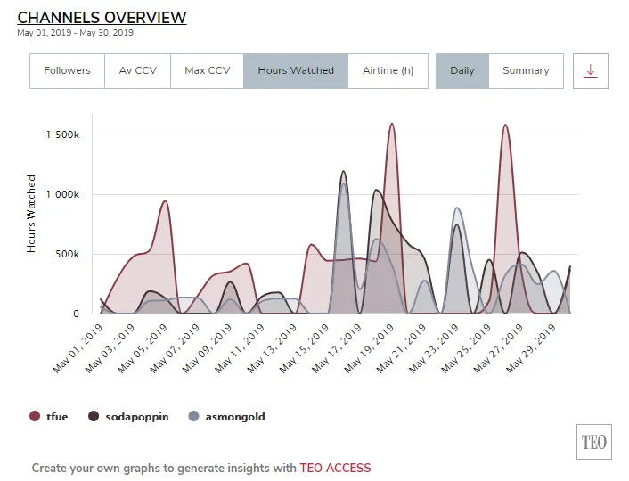This screenshot has height=481, width=629.
Task: Toggle sodapoppin series in legend
Action: click(128, 416)
